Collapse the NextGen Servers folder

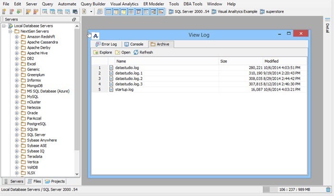tap(10, 31)
